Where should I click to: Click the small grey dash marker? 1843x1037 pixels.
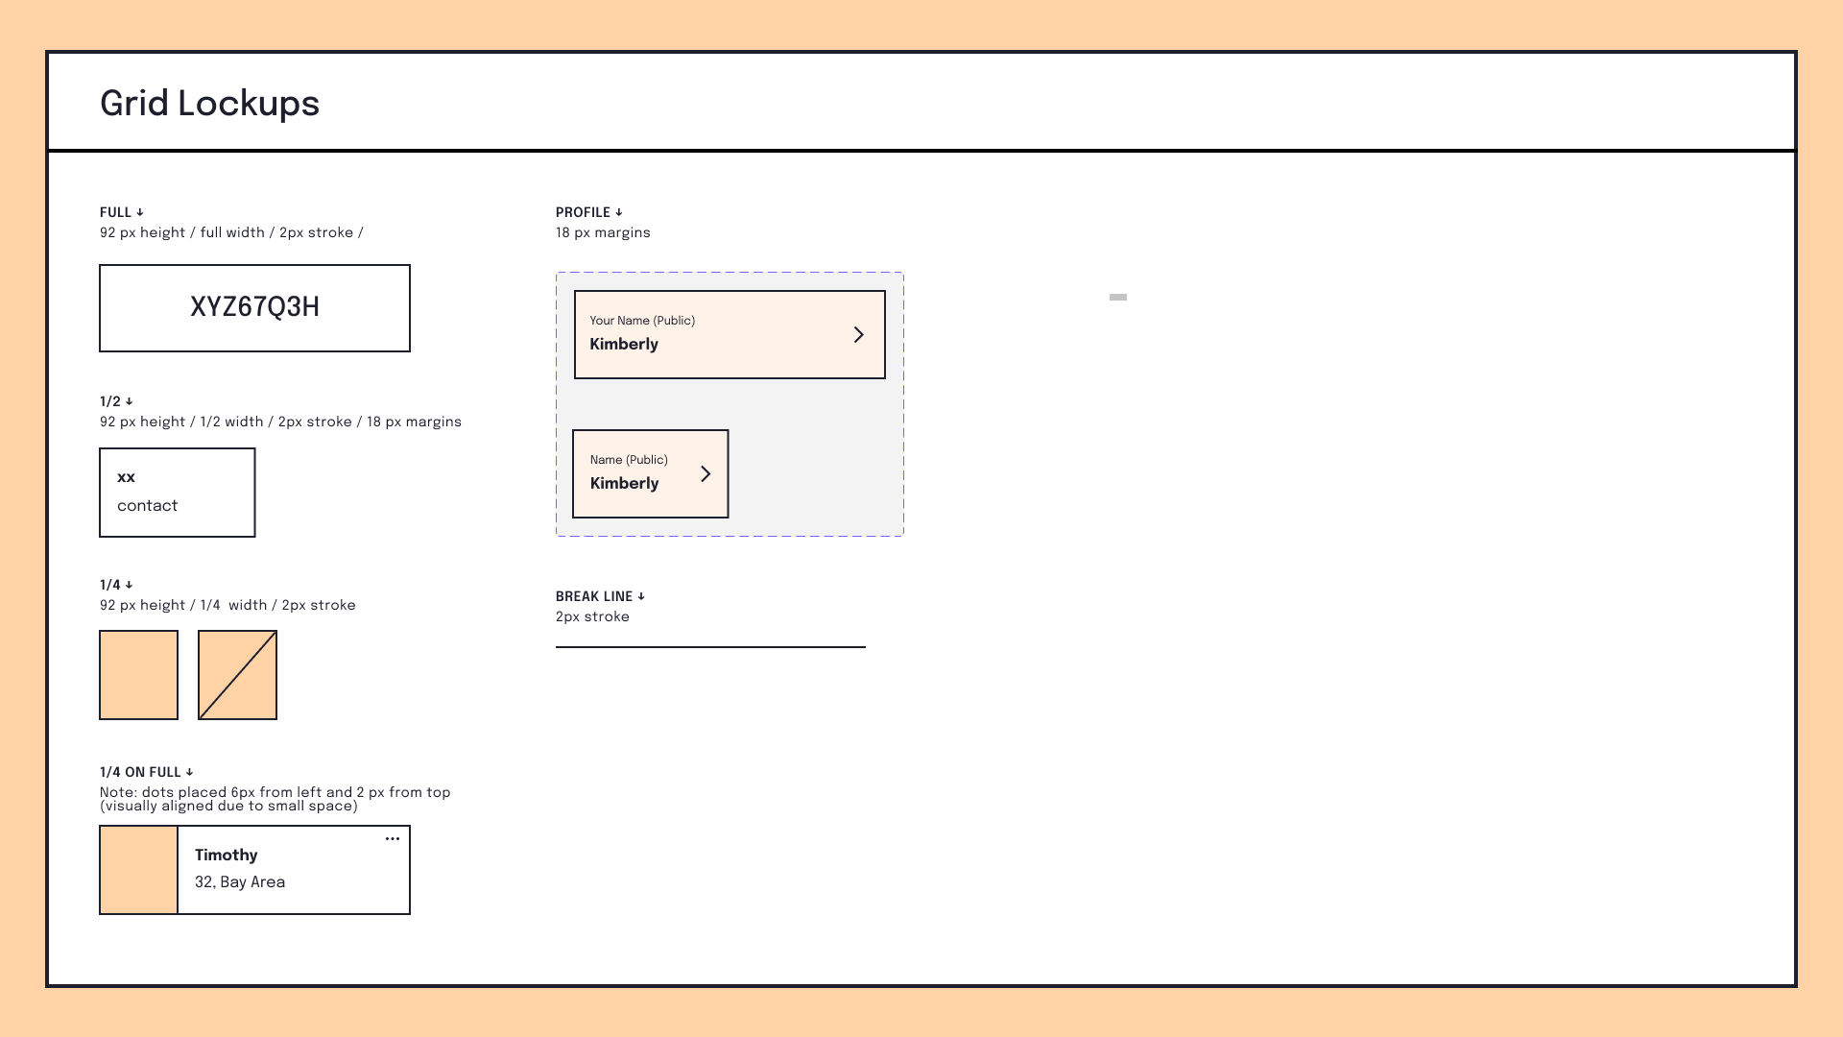pos(1118,297)
